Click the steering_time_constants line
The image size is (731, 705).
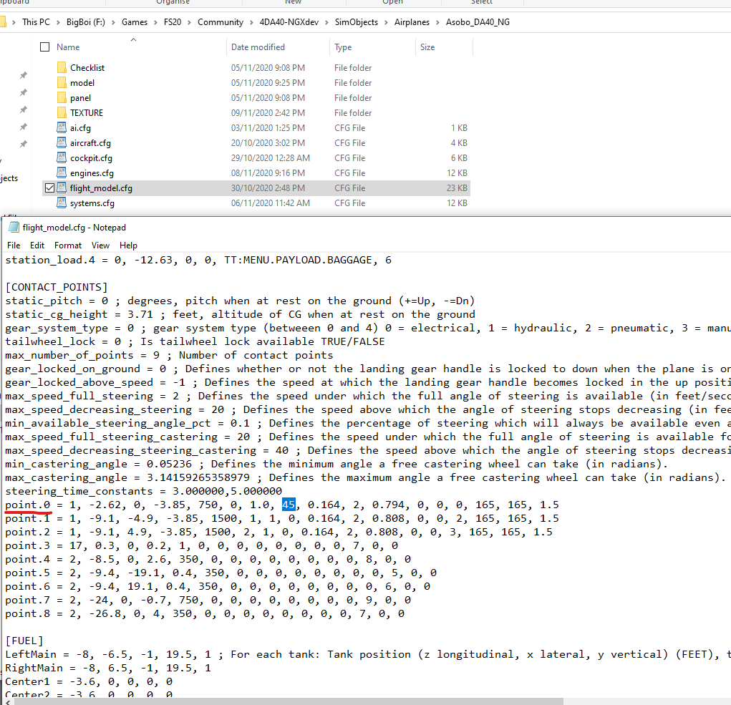point(144,491)
